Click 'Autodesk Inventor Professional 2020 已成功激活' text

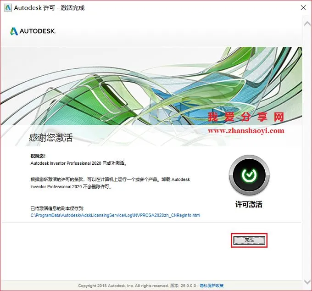click(x=78, y=163)
